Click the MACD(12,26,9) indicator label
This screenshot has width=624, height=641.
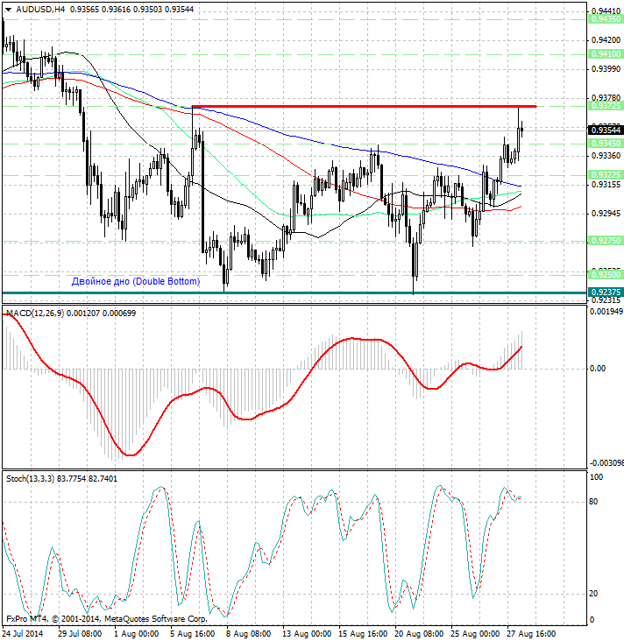click(35, 313)
